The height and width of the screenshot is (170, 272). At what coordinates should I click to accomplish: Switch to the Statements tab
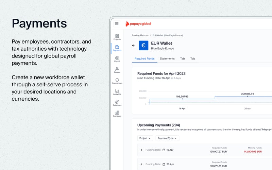167,58
